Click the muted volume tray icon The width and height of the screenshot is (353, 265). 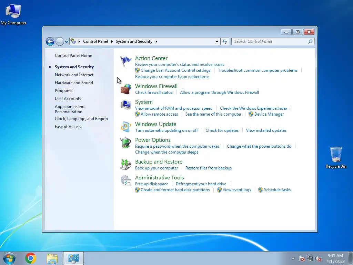point(318,258)
